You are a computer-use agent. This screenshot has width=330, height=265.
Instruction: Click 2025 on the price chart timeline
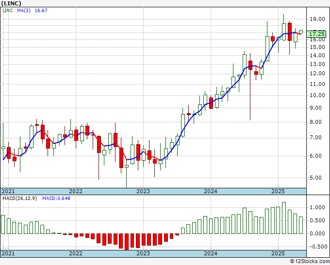(x=278, y=191)
